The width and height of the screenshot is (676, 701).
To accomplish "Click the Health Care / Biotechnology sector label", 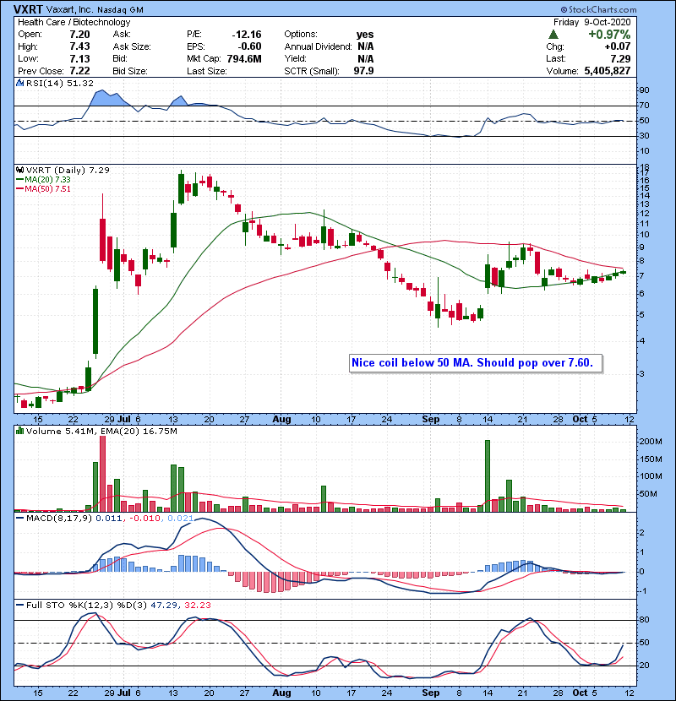I will click(x=74, y=22).
